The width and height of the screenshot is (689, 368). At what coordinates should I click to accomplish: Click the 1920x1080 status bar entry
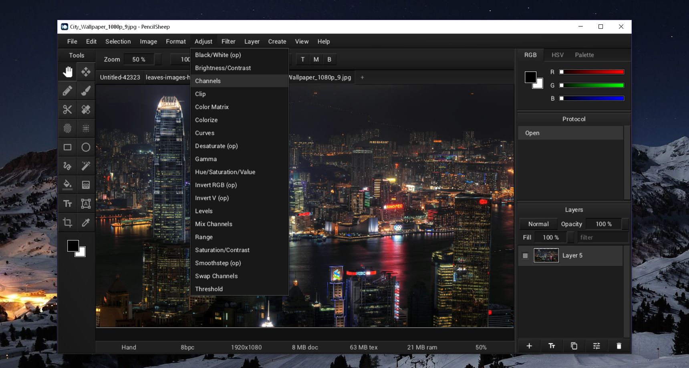pyautogui.click(x=246, y=347)
